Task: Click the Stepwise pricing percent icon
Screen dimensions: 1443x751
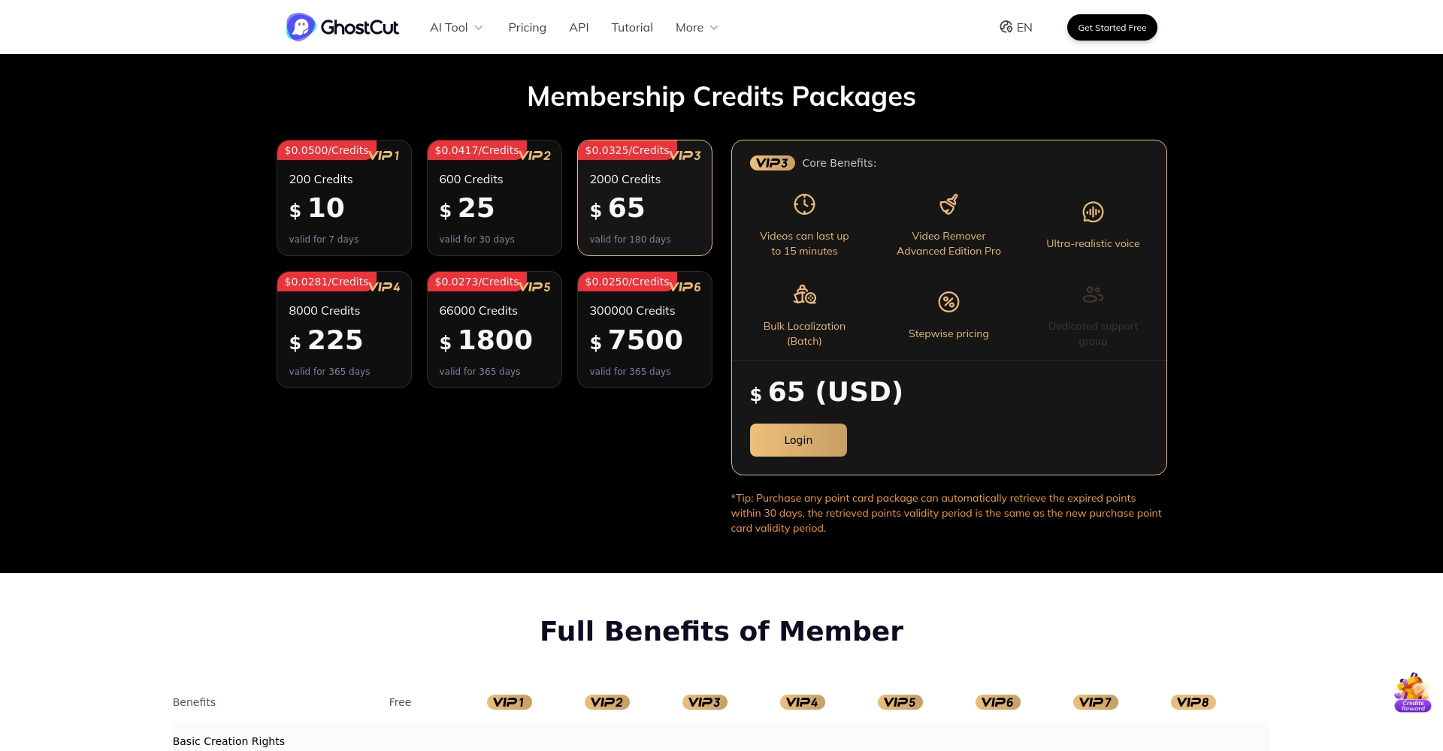Action: (x=948, y=301)
